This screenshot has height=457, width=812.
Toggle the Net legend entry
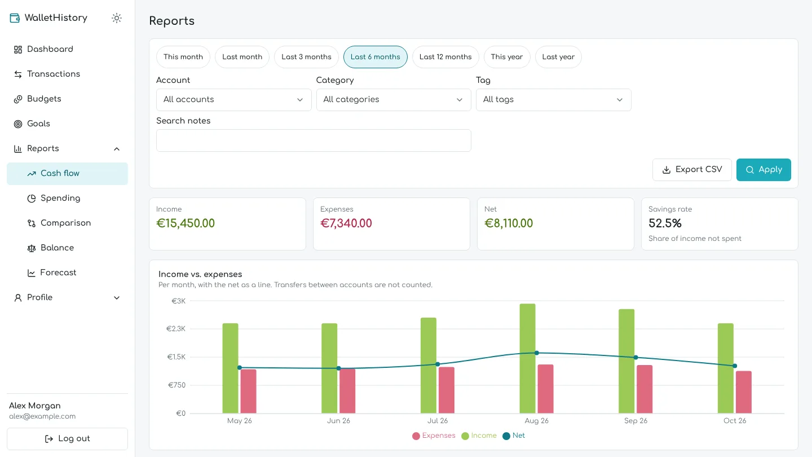[x=514, y=436]
